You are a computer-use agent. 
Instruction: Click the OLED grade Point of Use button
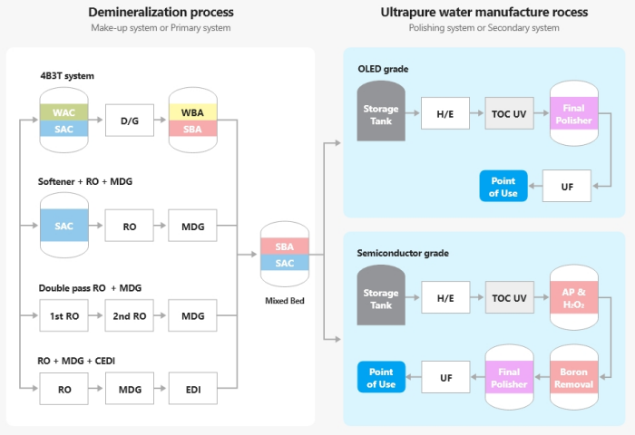coord(503,187)
